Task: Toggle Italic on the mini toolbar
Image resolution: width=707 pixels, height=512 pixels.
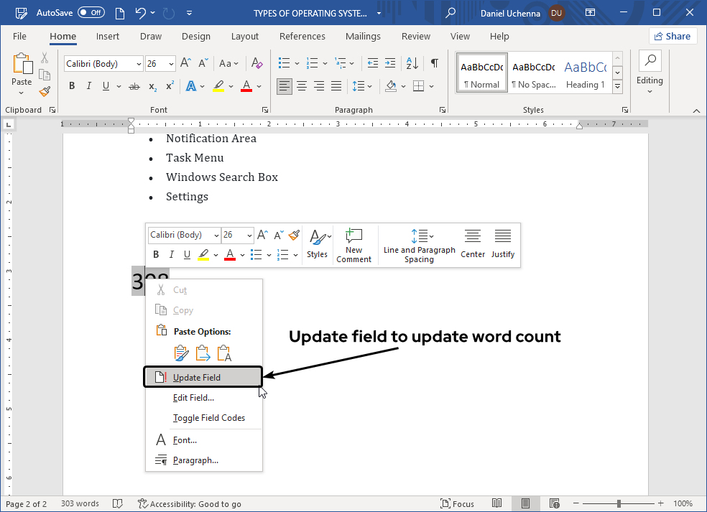Action: click(x=171, y=254)
